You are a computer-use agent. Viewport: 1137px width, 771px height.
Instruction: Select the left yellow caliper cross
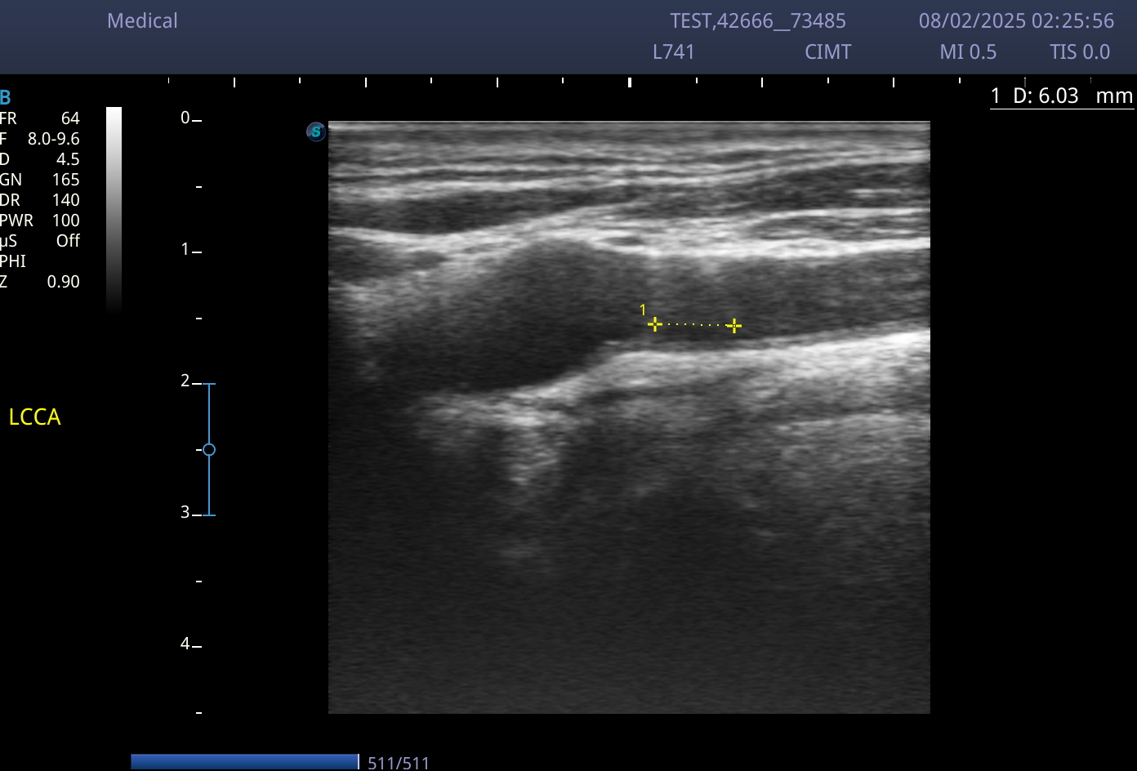coord(654,324)
